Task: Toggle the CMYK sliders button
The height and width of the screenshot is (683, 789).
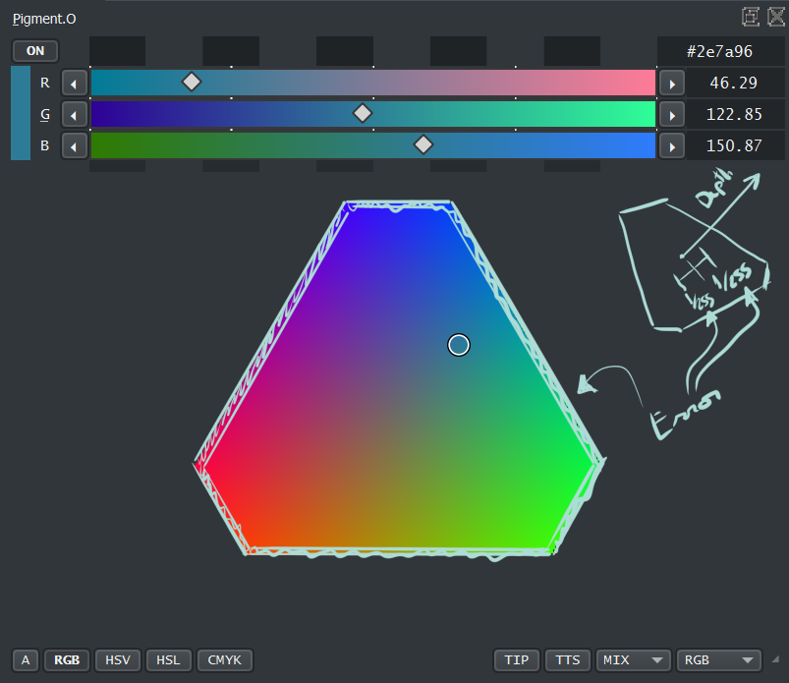Action: point(225,660)
